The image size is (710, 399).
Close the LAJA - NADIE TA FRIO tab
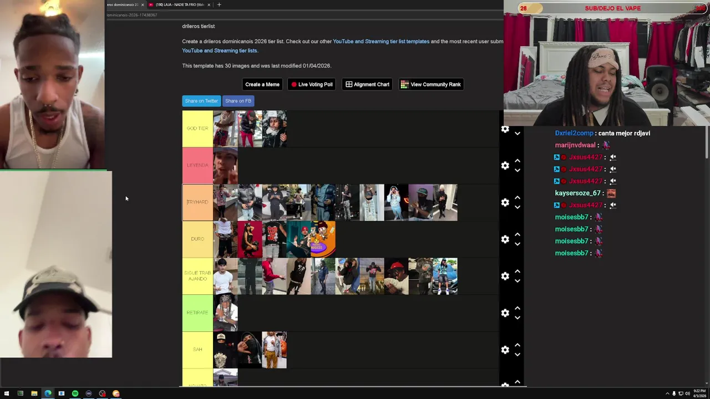coord(209,4)
